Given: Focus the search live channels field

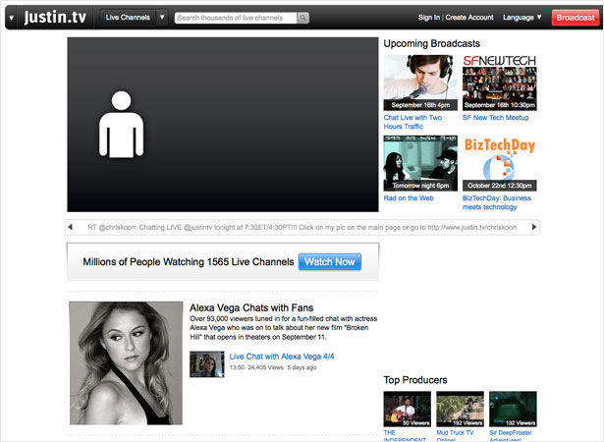Looking at the screenshot, I should 236,18.
